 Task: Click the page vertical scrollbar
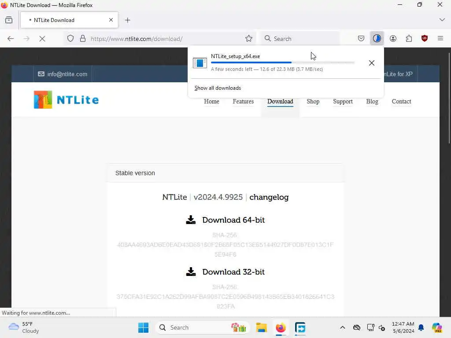pyautogui.click(x=449, y=98)
